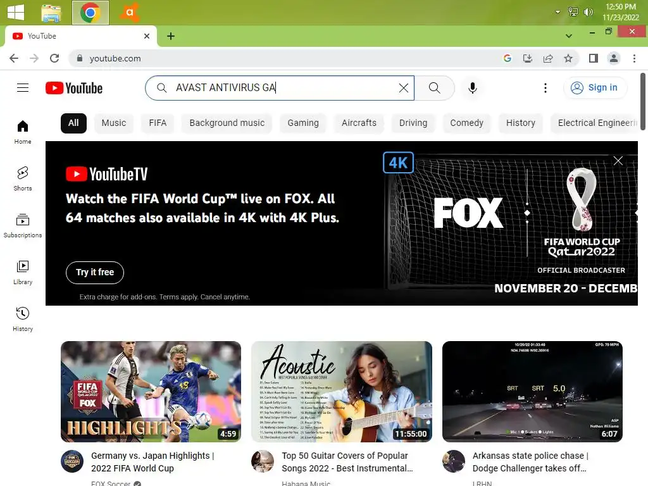The width and height of the screenshot is (648, 486).
Task: Clear the search box with the X icon
Action: click(x=403, y=87)
